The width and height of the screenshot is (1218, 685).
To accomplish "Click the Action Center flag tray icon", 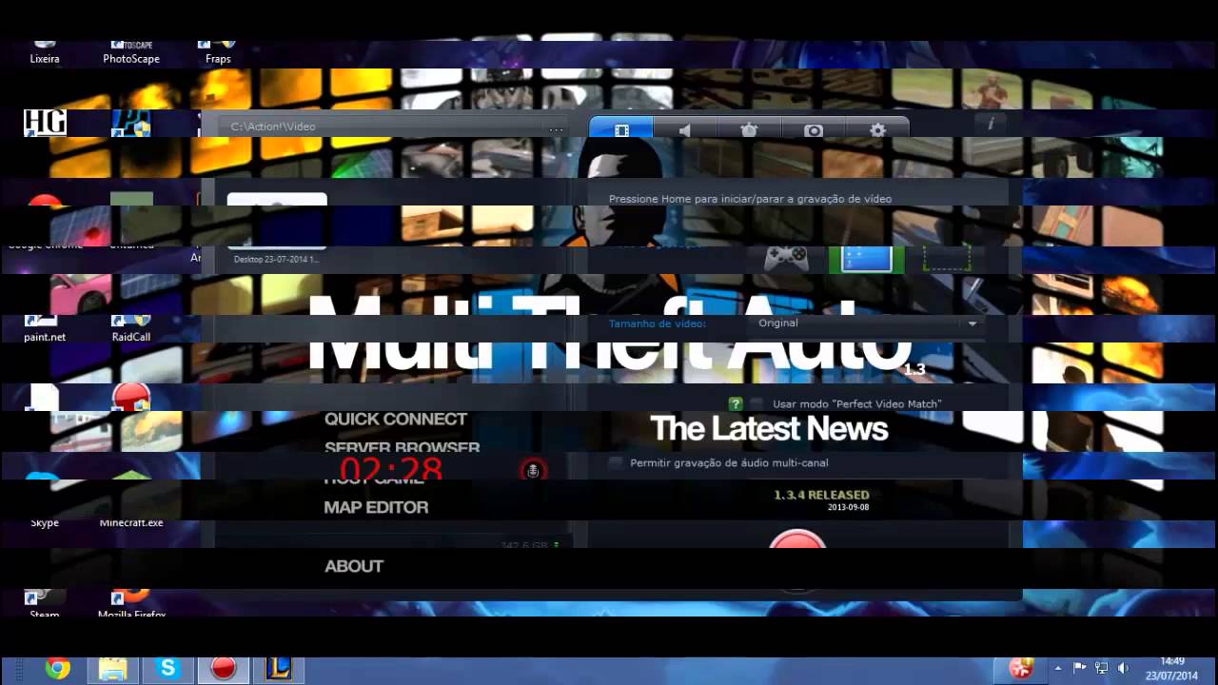I will [1079, 668].
